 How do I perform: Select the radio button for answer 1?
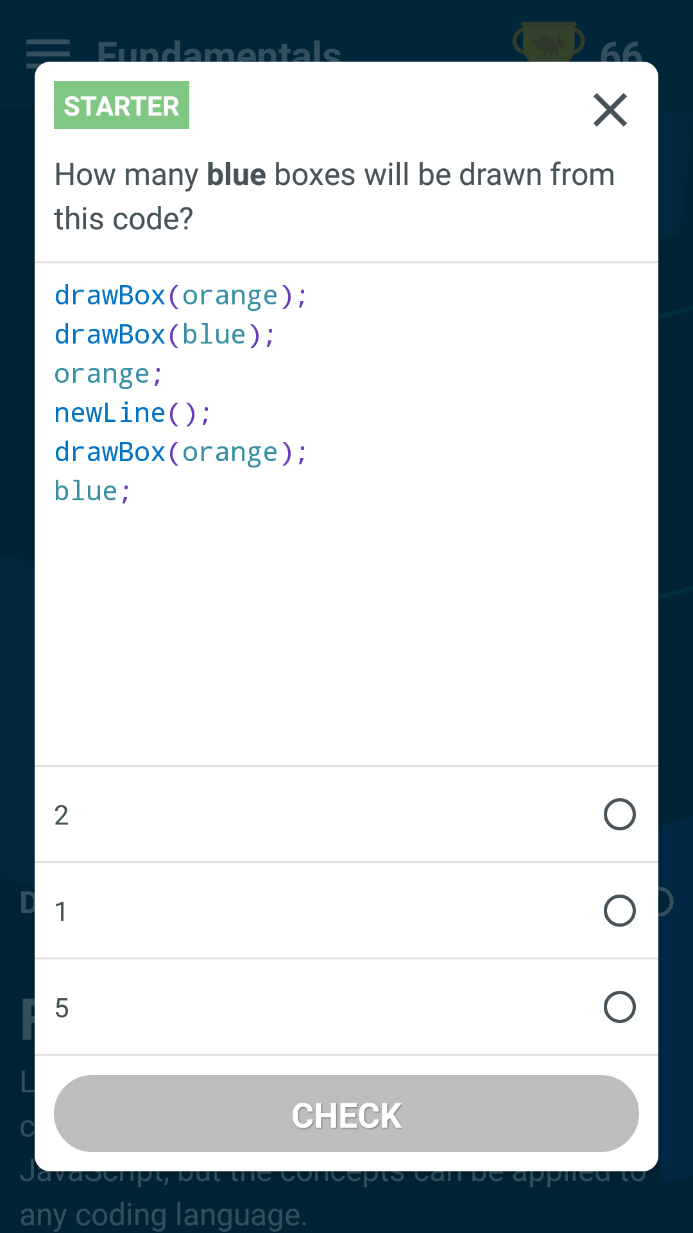coord(619,911)
